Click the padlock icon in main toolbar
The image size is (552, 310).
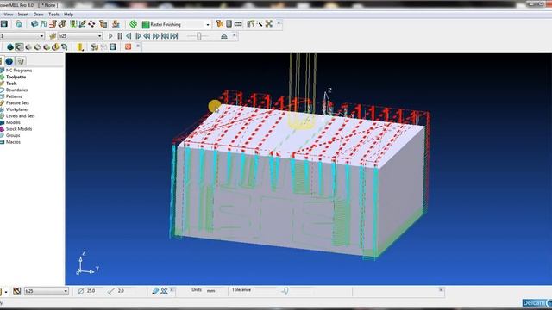point(19,24)
